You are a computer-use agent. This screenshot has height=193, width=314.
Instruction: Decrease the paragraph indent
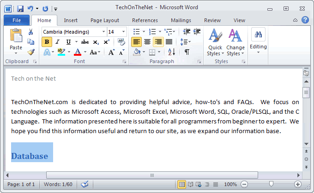[187, 32]
